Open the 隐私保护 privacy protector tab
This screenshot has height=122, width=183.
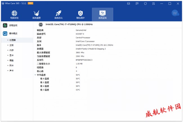pos(81,15)
